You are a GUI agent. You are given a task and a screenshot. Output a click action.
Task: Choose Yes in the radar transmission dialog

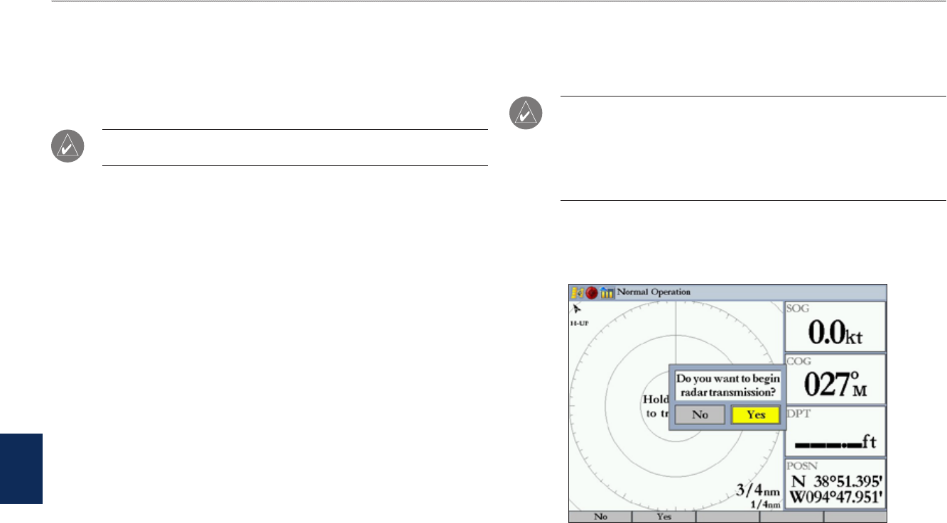[756, 414]
